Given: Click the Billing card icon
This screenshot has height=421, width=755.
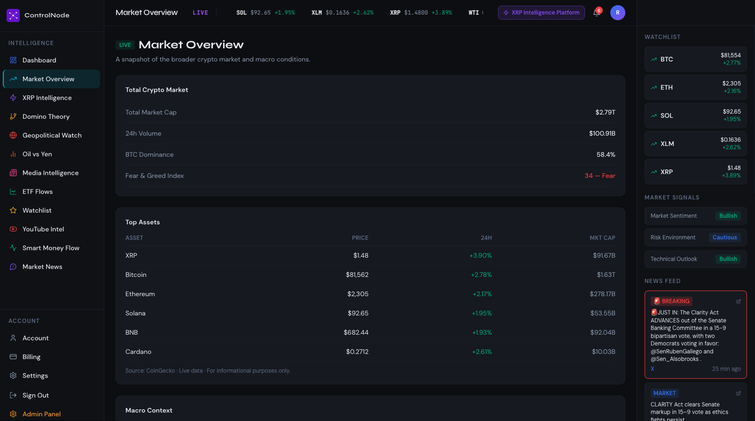Looking at the screenshot, I should tap(13, 357).
